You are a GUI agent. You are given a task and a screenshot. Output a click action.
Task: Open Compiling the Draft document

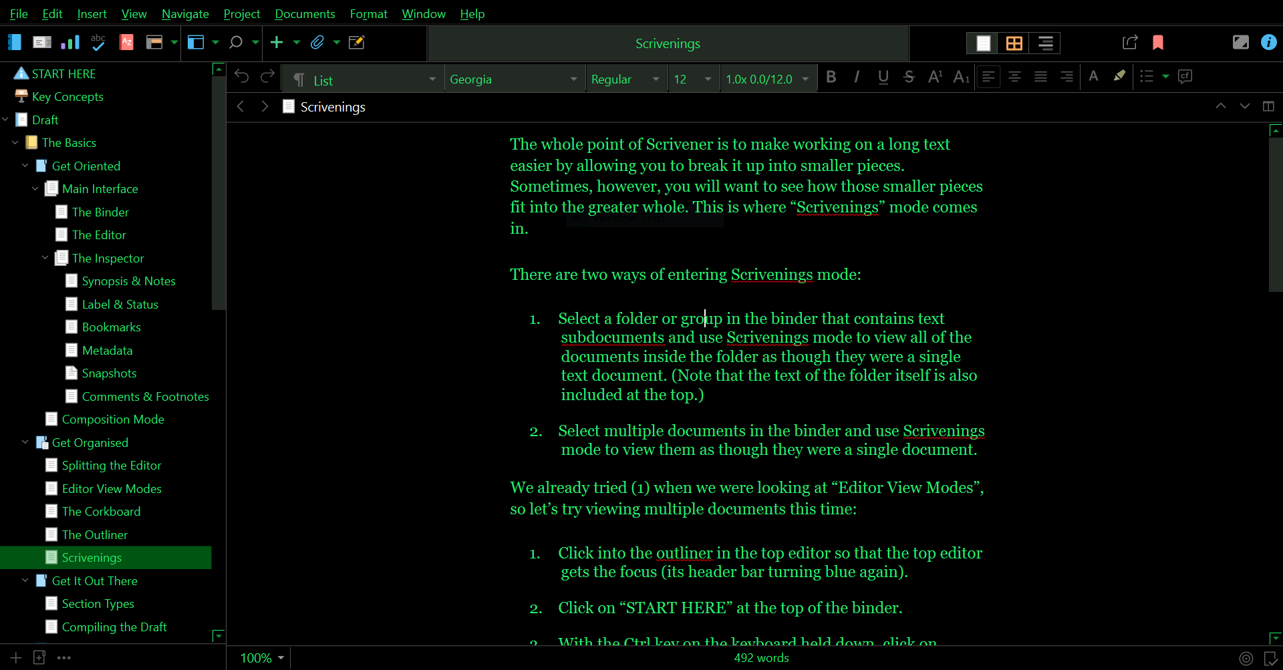tap(114, 627)
